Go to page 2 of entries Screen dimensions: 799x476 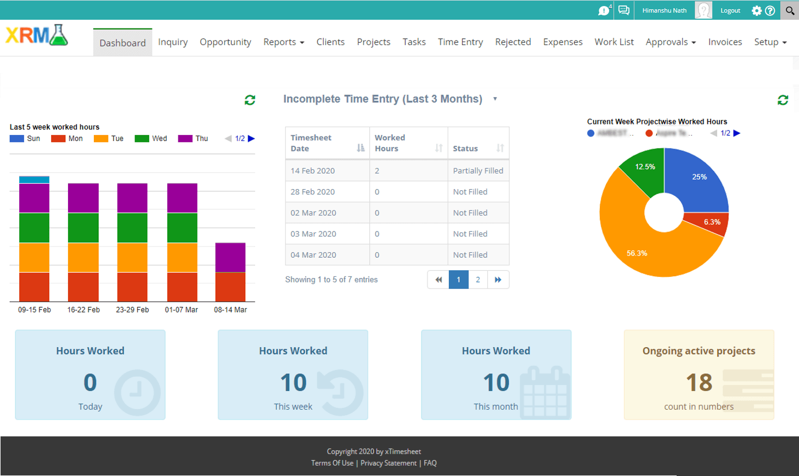coord(478,280)
